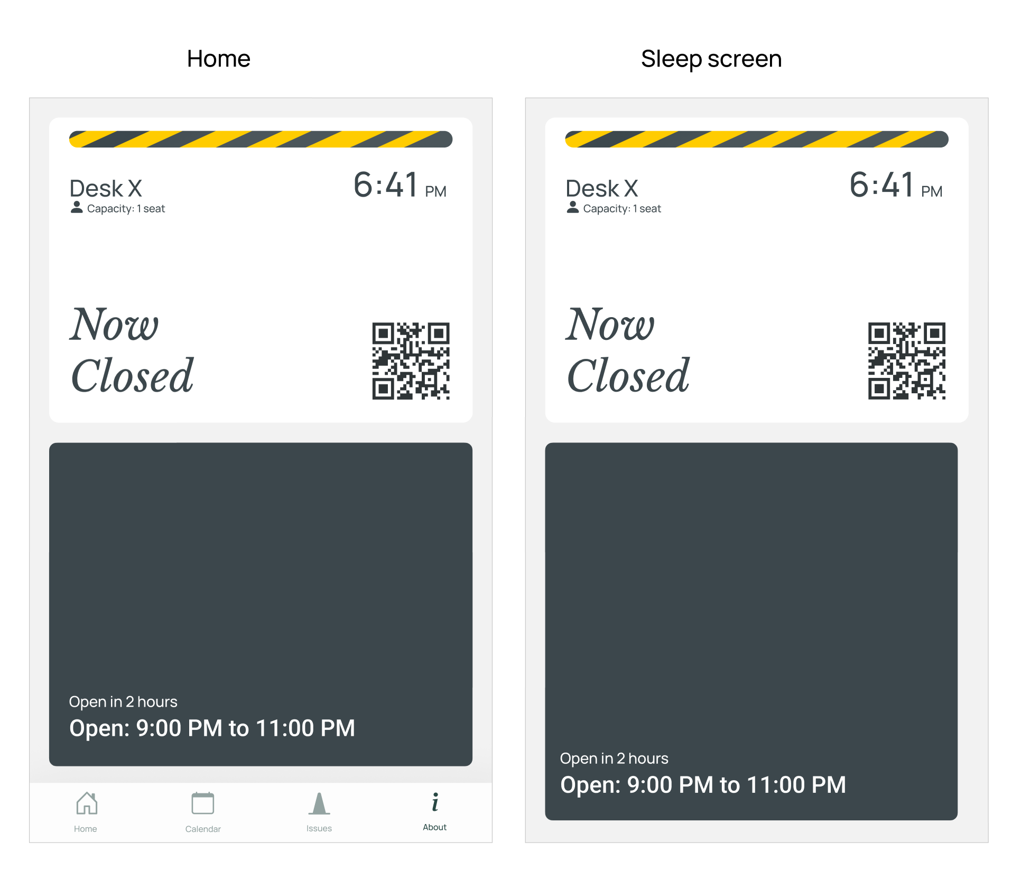Viewport: 1021px width, 870px height.
Task: Click the 'Open: 9:00 PM to 11:00 PM' text on the Home screen
Action: click(x=212, y=728)
